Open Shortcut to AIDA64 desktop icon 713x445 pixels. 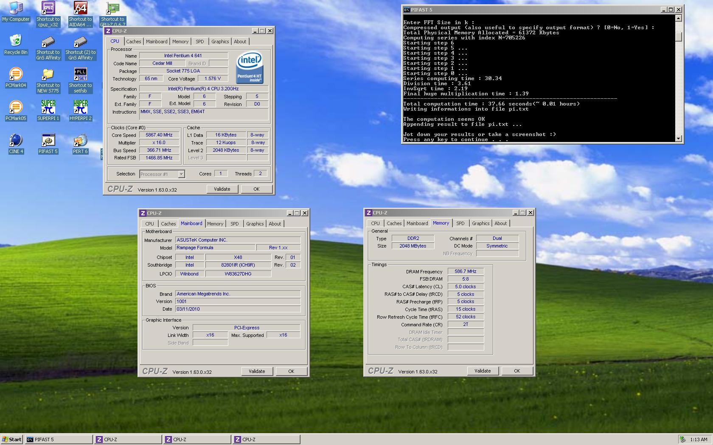[x=80, y=14]
